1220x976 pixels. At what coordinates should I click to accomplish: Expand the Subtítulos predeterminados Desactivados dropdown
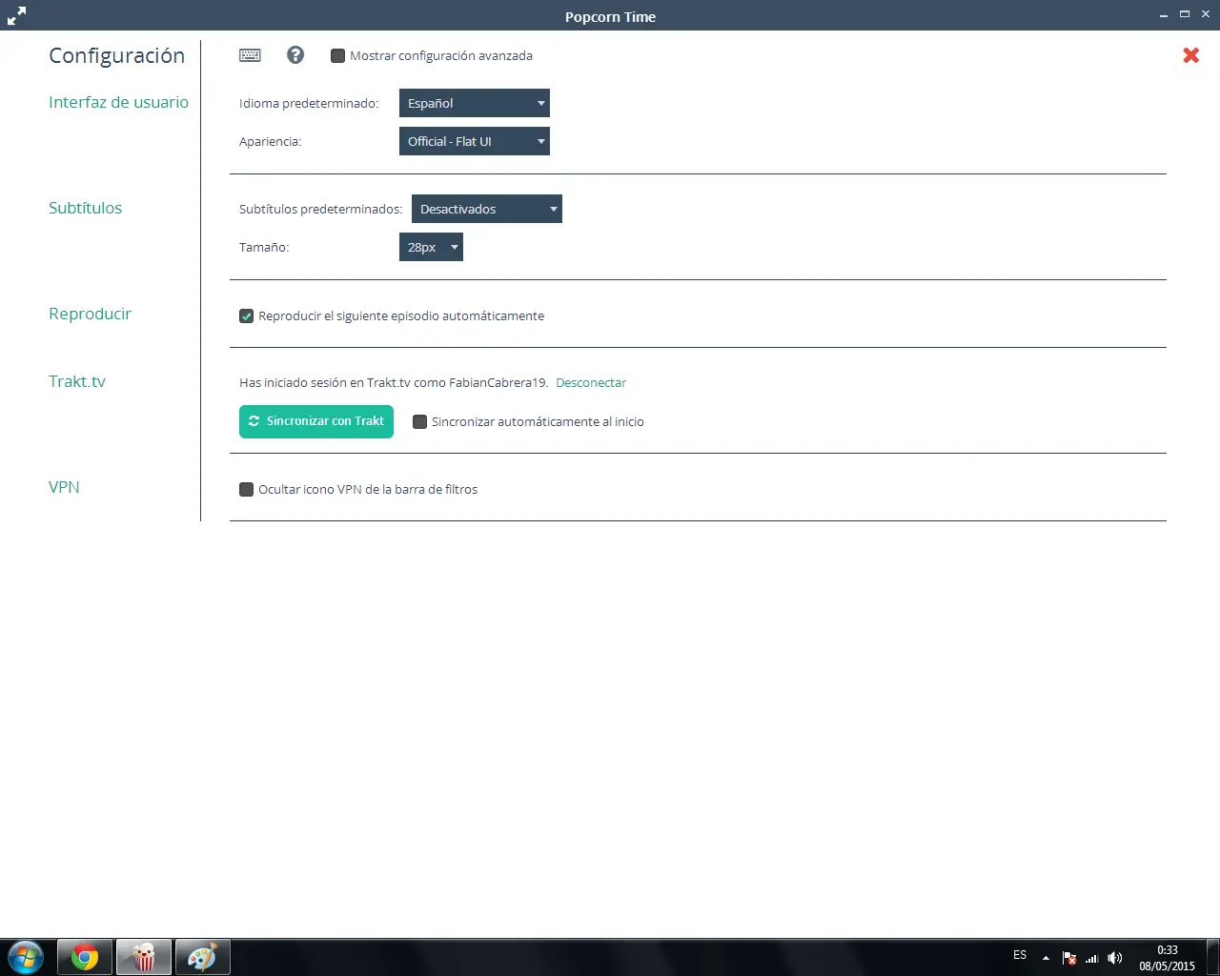click(x=487, y=209)
